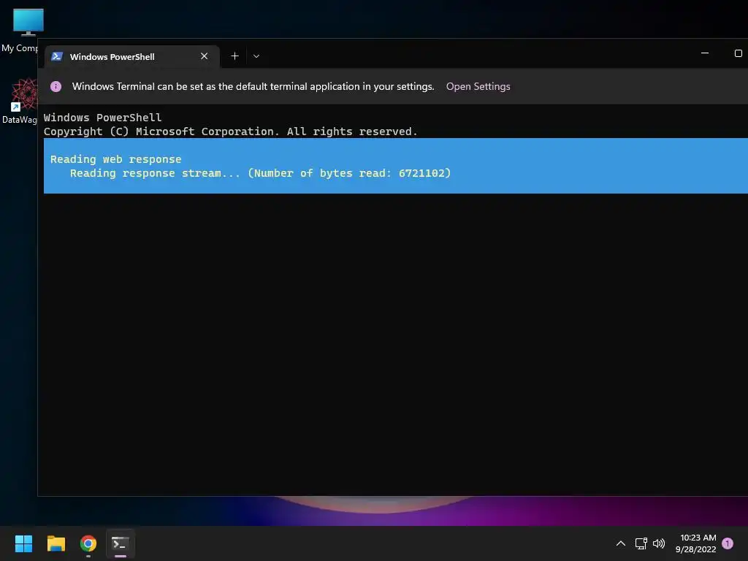The width and height of the screenshot is (748, 561).
Task: Click the "Number of bytes read: 6721102" line
Action: point(261,173)
